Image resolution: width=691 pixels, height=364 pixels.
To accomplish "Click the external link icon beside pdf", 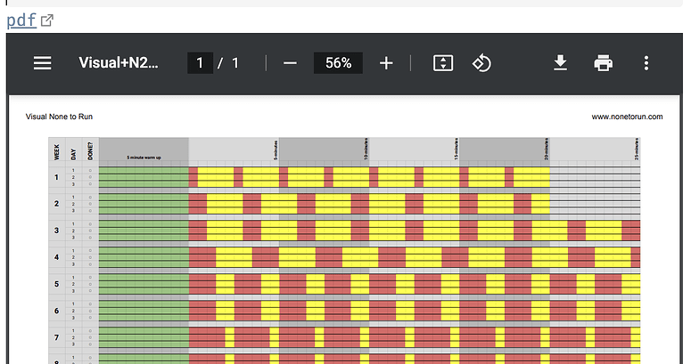I will (x=47, y=20).
